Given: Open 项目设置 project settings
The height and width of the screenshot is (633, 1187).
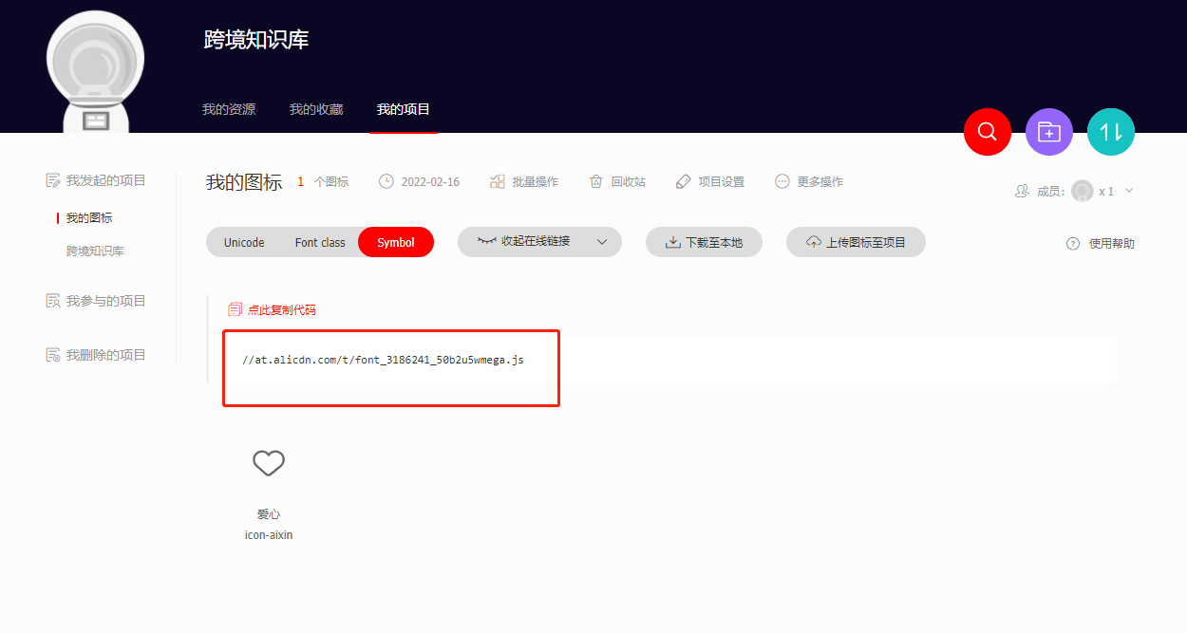Looking at the screenshot, I should (x=709, y=181).
